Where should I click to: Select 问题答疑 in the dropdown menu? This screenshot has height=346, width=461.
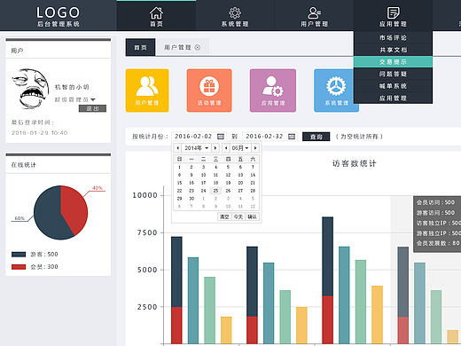(x=393, y=74)
